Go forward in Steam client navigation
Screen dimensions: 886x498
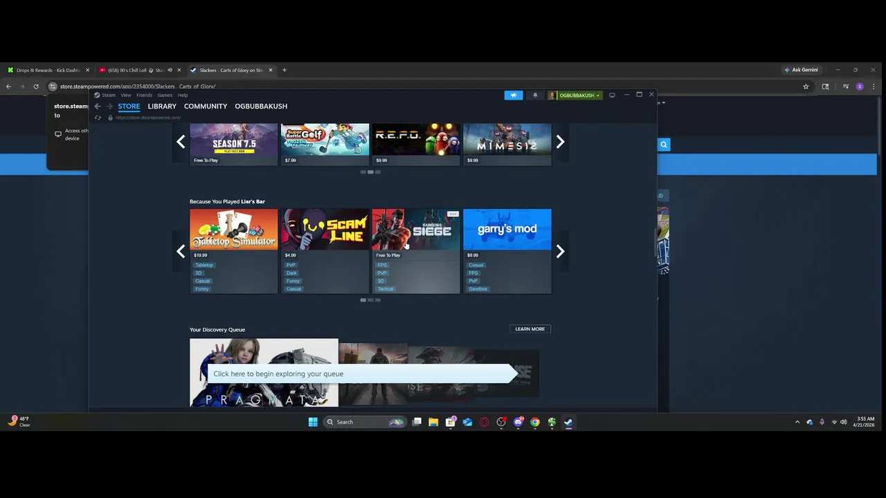coord(109,107)
